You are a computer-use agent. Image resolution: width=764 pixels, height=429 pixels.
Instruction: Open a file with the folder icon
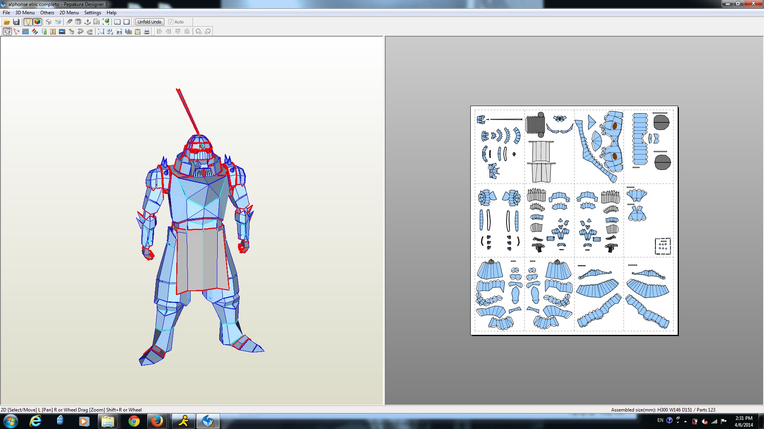pyautogui.click(x=7, y=22)
